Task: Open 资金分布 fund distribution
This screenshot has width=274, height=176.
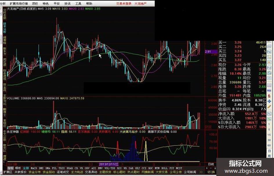Action: [35, 172]
